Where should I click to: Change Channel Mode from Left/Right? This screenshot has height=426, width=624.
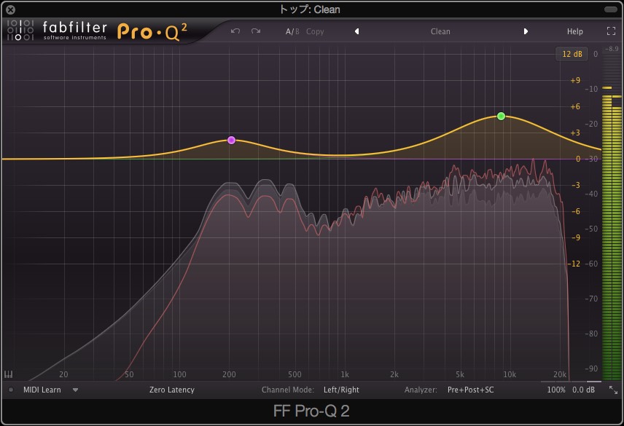pyautogui.click(x=341, y=390)
